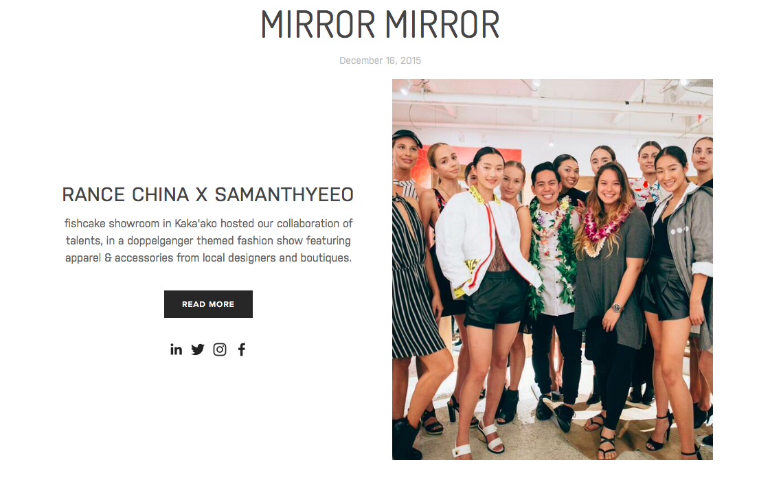This screenshot has height=482, width=759.
Task: Select the RANCE CHINA X SAMANTHYEEO heading
Action: pos(207,194)
